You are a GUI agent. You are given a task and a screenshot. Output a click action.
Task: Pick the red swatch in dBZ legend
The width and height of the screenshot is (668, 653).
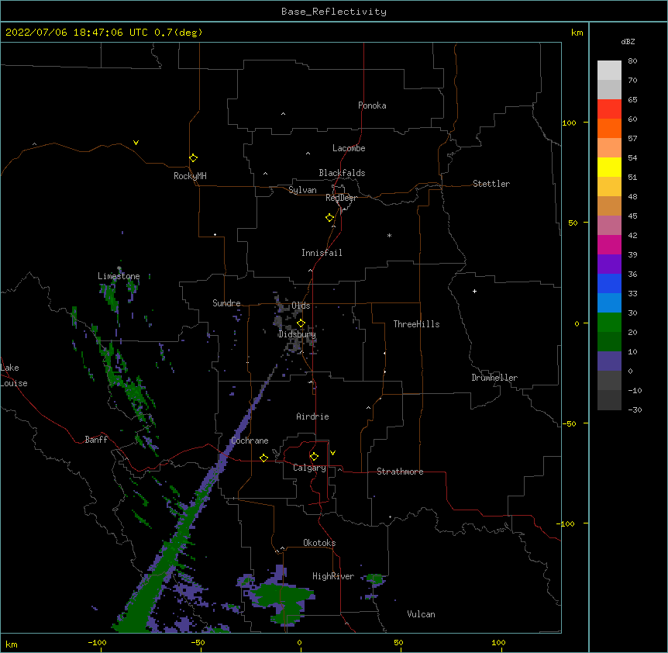point(609,109)
